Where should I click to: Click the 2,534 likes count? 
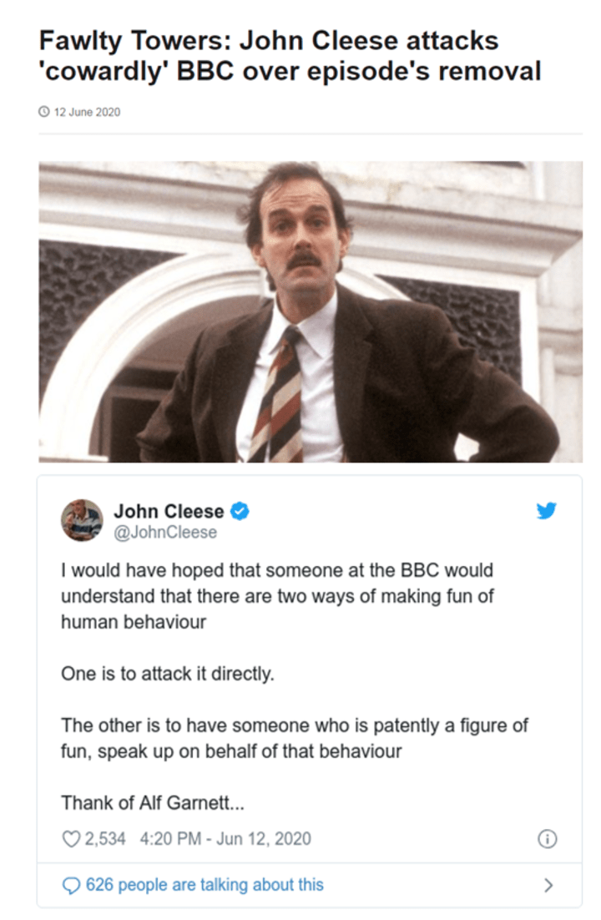pyautogui.click(x=105, y=839)
